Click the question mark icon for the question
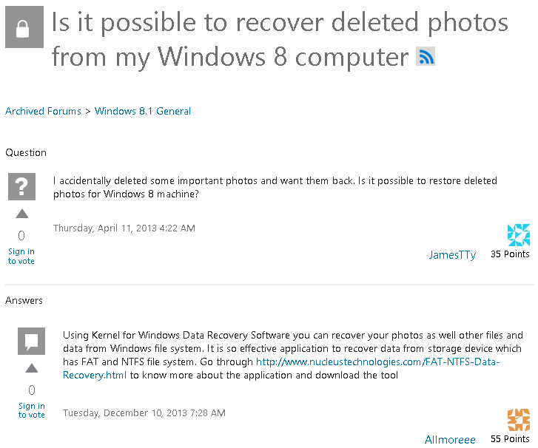Image resolution: width=538 pixels, height=448 pixels. [22, 186]
